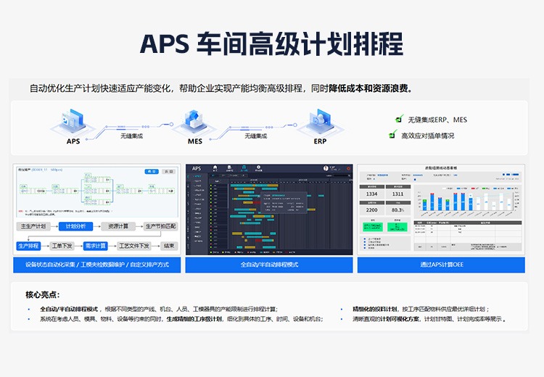The width and height of the screenshot is (544, 377).
Task: Click the APS isometric module icon
Action: click(x=73, y=122)
